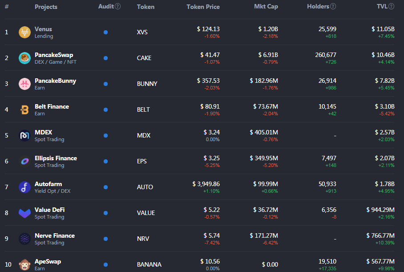The width and height of the screenshot is (404, 272).
Task: Open the Value DeFi project link
Action: pos(50,210)
